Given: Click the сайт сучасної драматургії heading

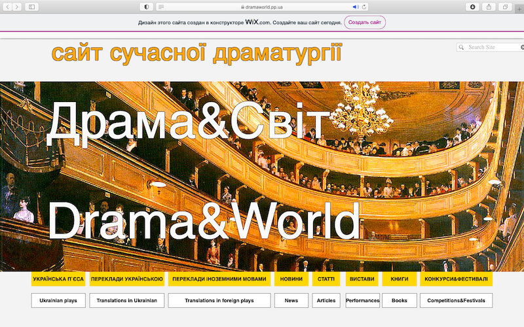Looking at the screenshot, I should pos(197,54).
